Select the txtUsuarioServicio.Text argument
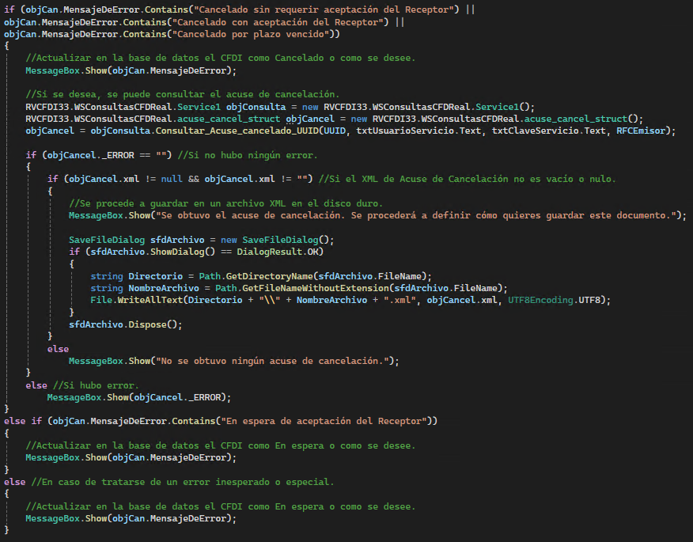This screenshot has height=542, width=693. coord(418,131)
